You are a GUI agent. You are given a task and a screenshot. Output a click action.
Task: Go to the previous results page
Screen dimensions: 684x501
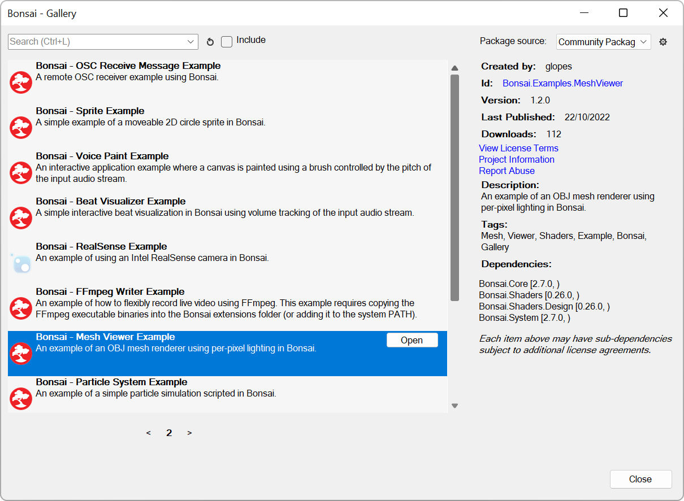pyautogui.click(x=149, y=433)
